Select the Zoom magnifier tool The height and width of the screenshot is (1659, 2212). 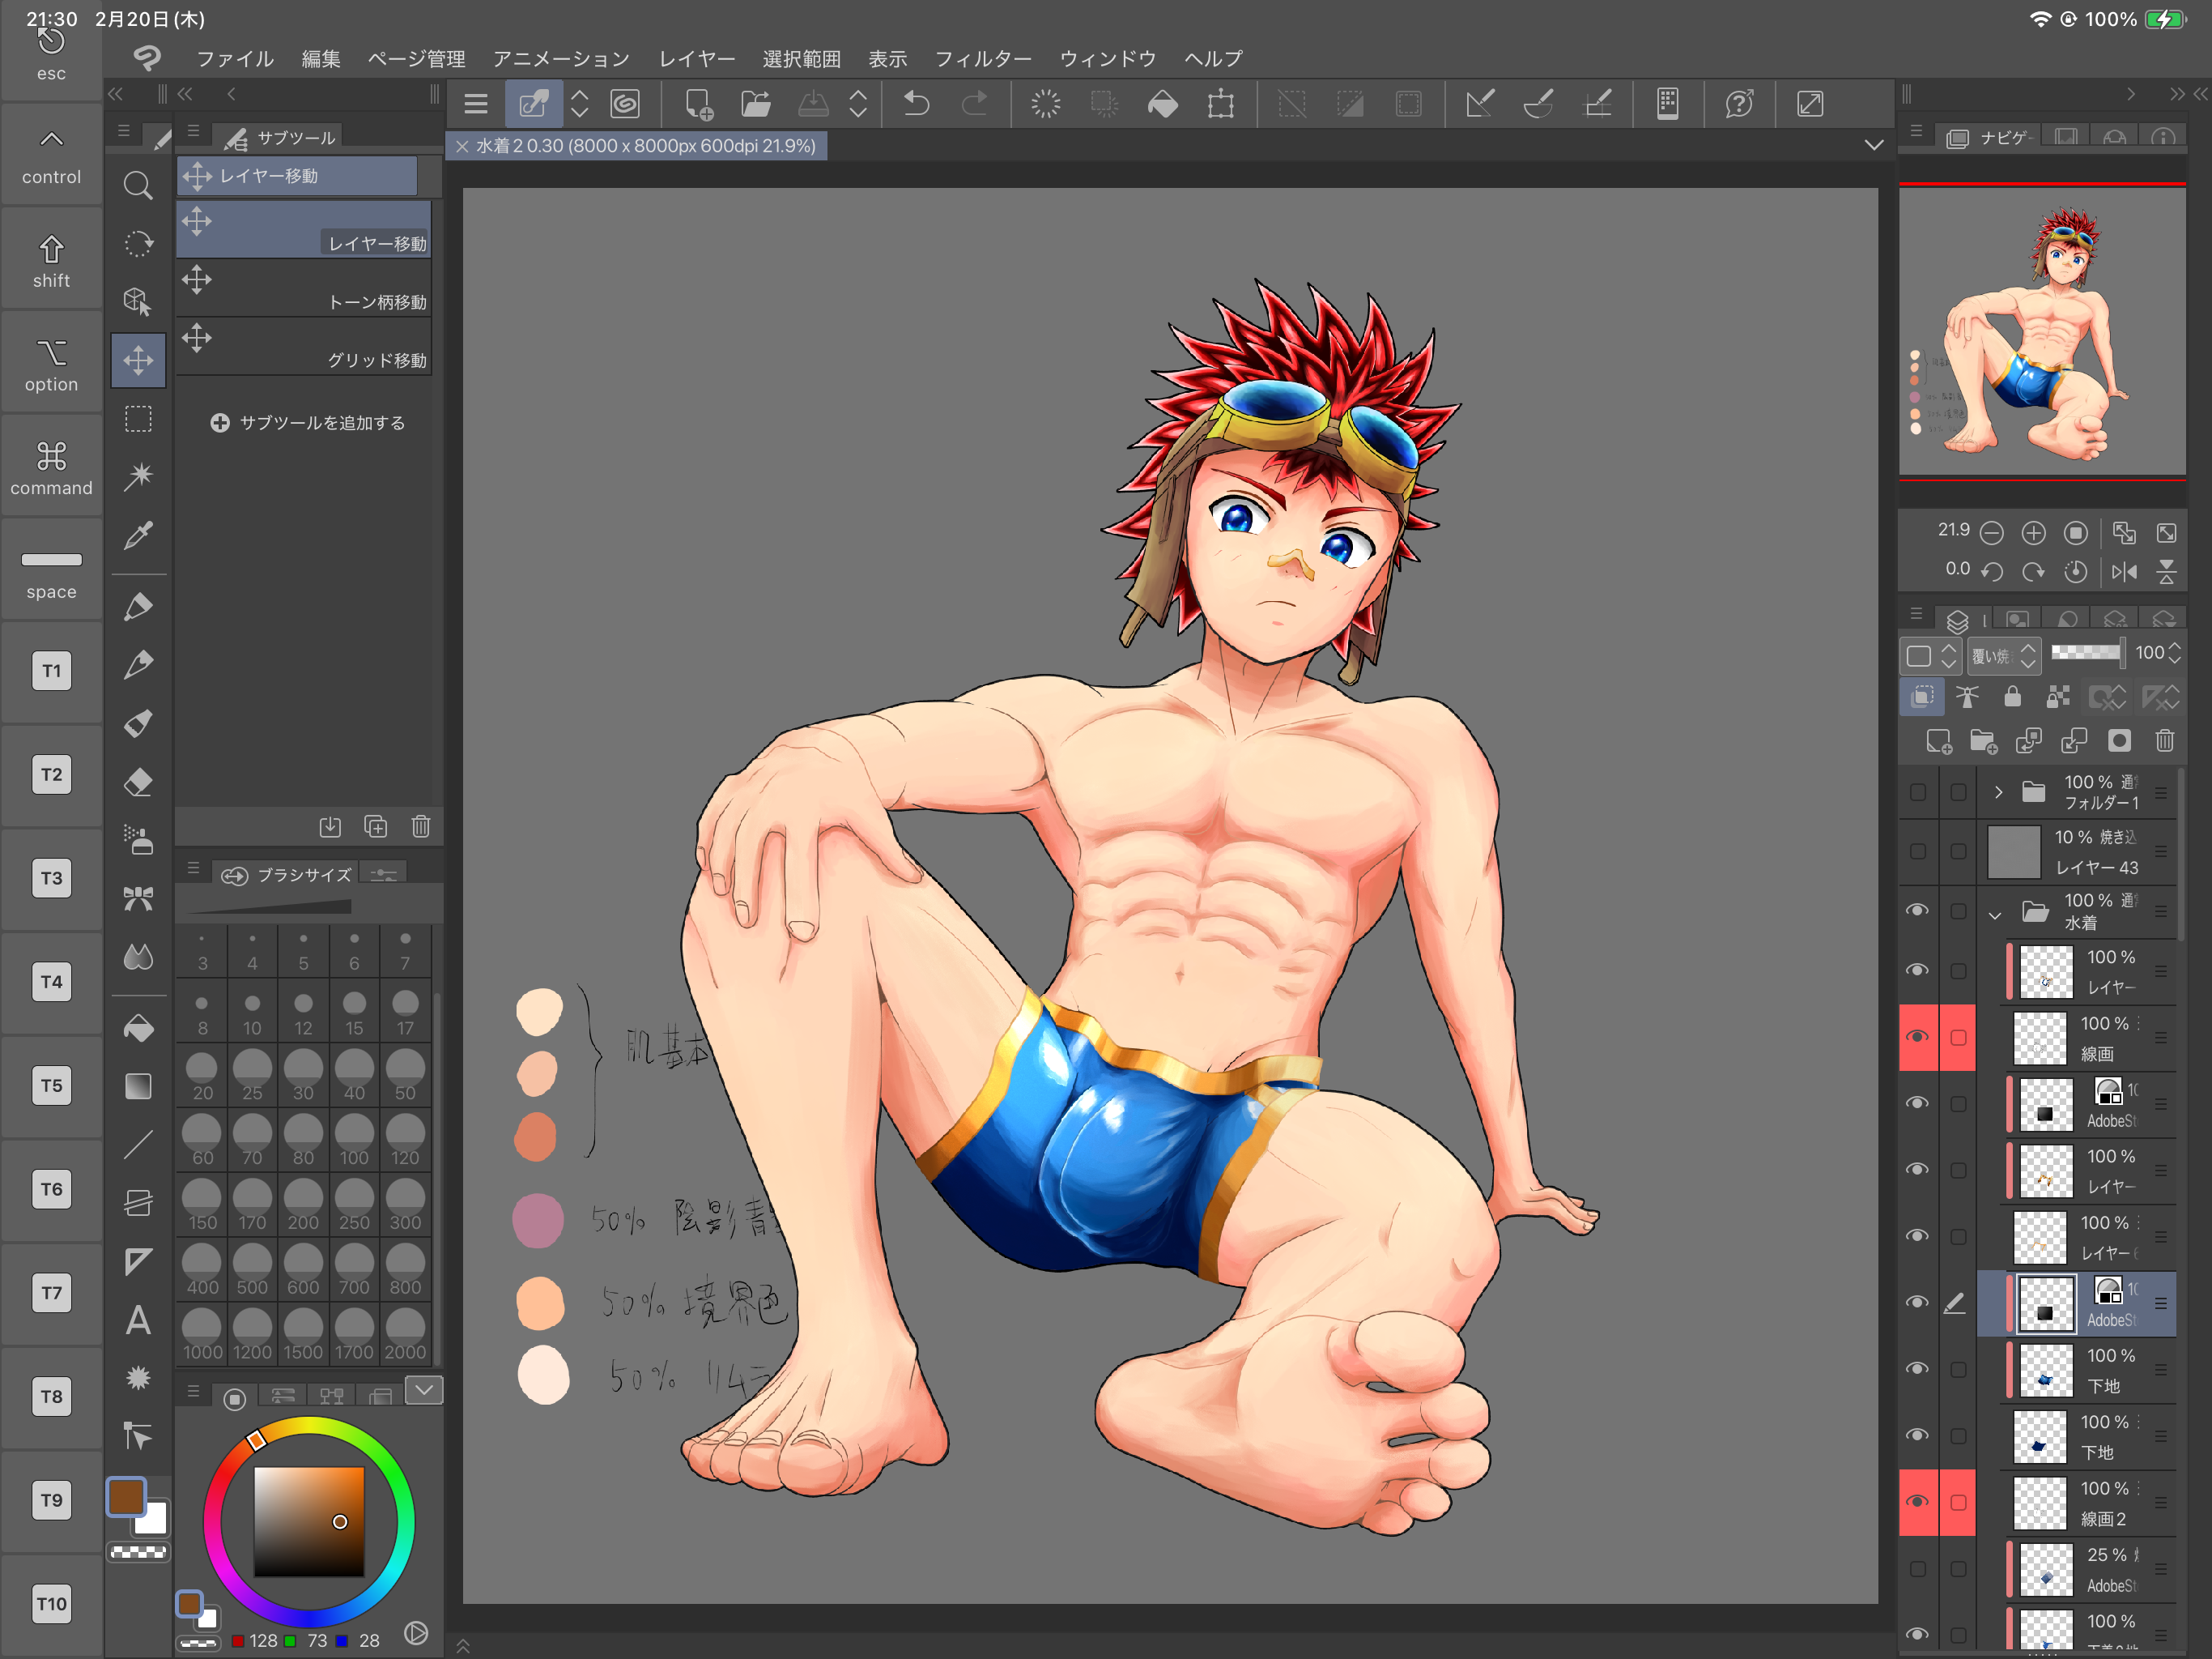tap(138, 186)
